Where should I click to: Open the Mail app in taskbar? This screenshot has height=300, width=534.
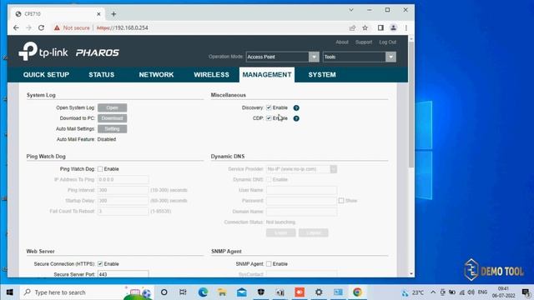241,292
